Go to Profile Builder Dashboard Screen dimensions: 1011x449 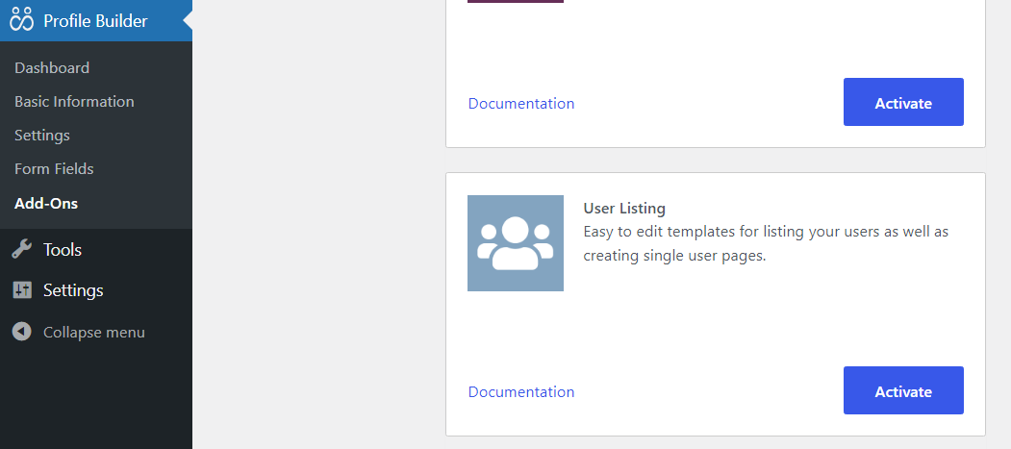click(52, 67)
